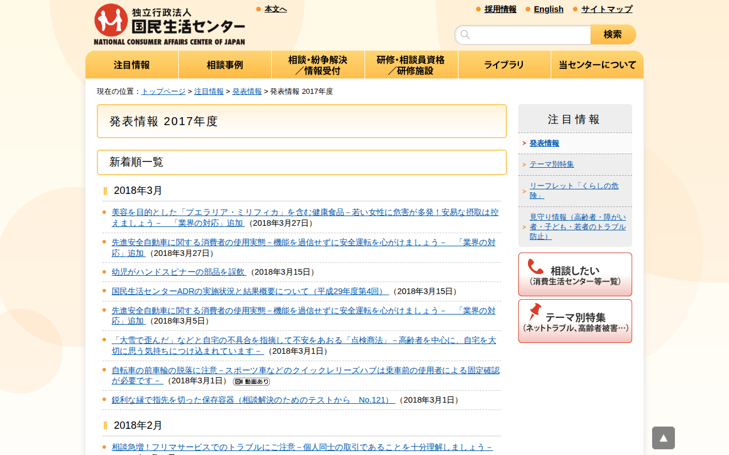Open the 注目情報 navigation tab
729x455 pixels.
coord(132,65)
